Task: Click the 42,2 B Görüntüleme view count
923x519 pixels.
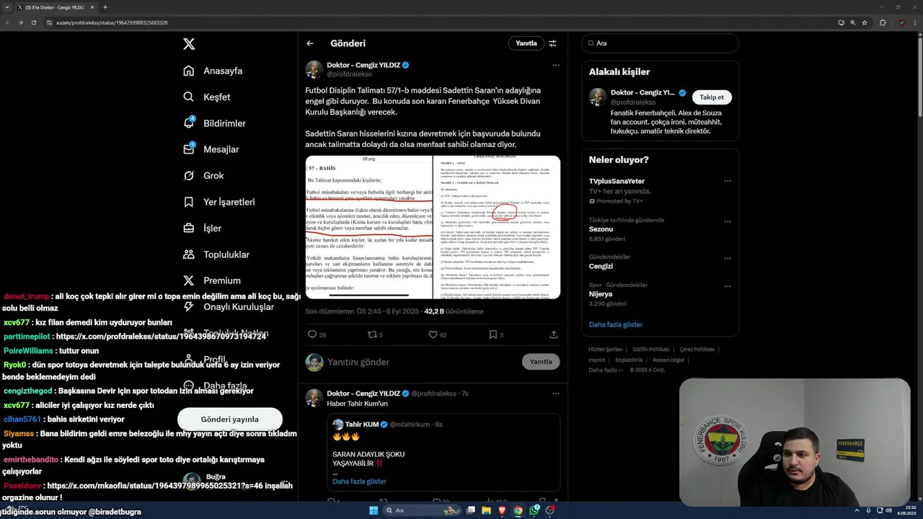Action: pos(454,311)
